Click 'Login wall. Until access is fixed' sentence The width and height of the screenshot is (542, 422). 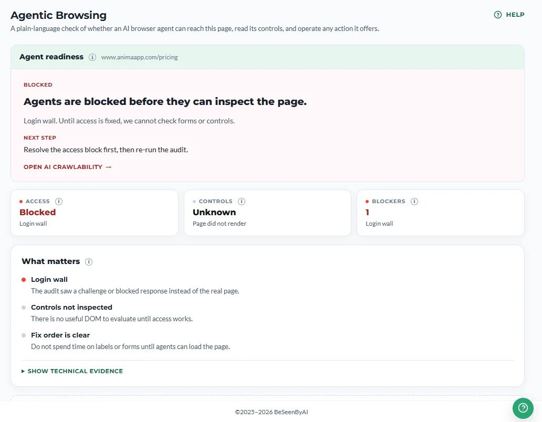coord(129,121)
